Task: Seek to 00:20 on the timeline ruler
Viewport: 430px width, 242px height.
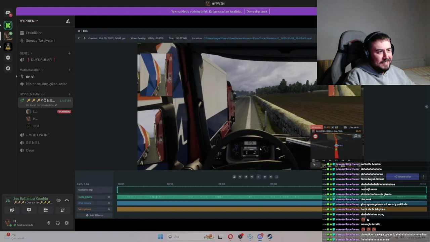Action: (x=222, y=184)
